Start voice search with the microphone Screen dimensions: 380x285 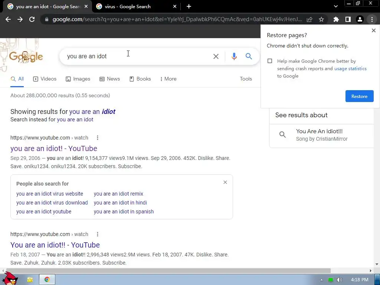coord(234,56)
